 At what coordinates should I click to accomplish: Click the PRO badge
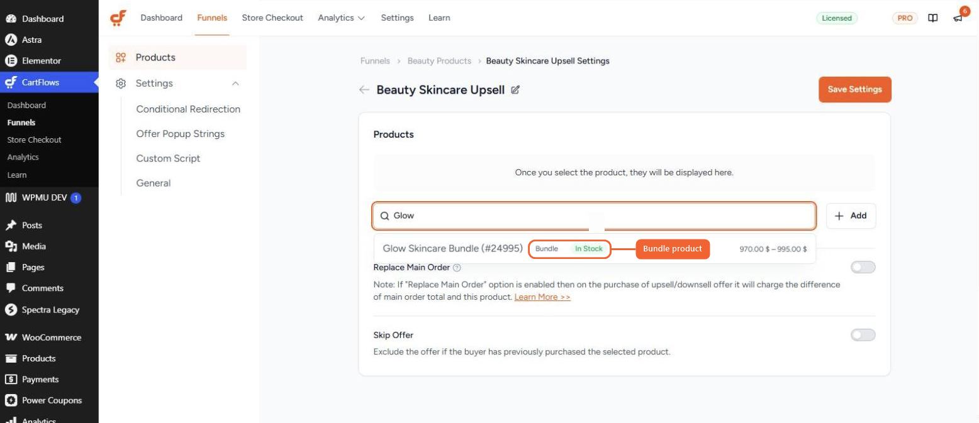click(905, 18)
